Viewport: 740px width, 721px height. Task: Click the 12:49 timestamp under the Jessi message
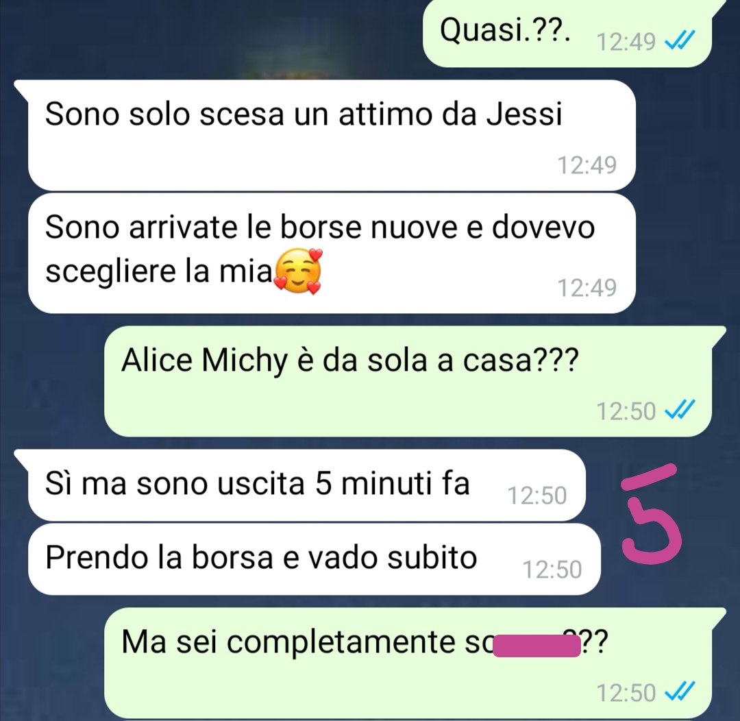(x=587, y=165)
